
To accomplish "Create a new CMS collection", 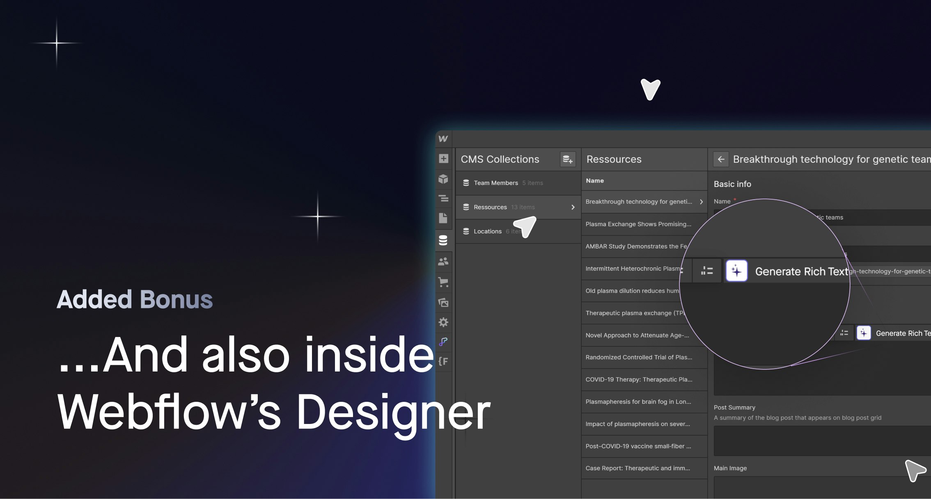I will 568,159.
